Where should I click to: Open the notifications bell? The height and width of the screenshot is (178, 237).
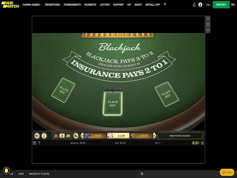pyautogui.click(x=194, y=5)
